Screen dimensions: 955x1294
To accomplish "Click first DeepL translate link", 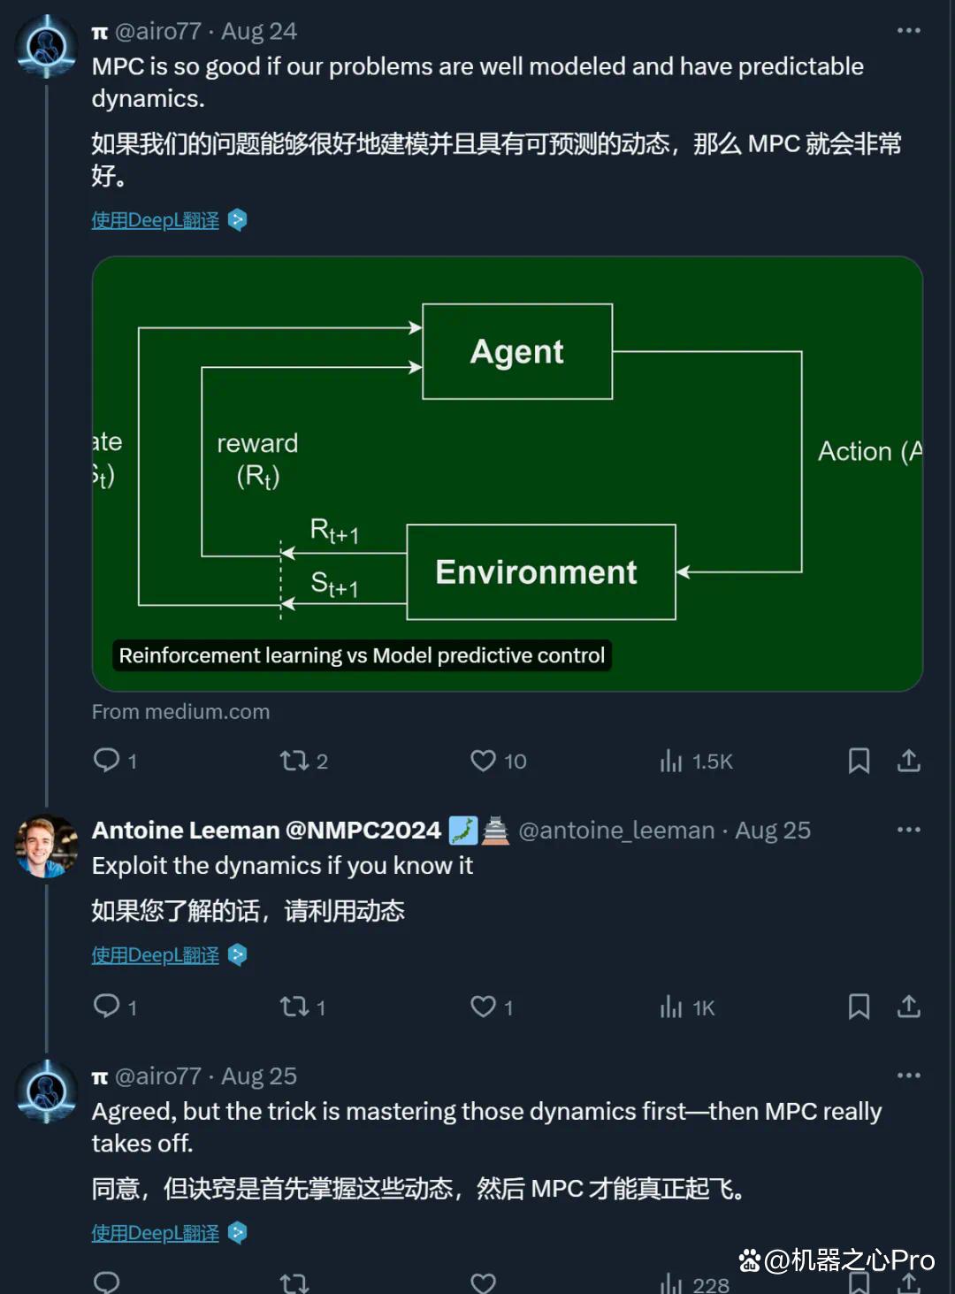I will [x=156, y=220].
